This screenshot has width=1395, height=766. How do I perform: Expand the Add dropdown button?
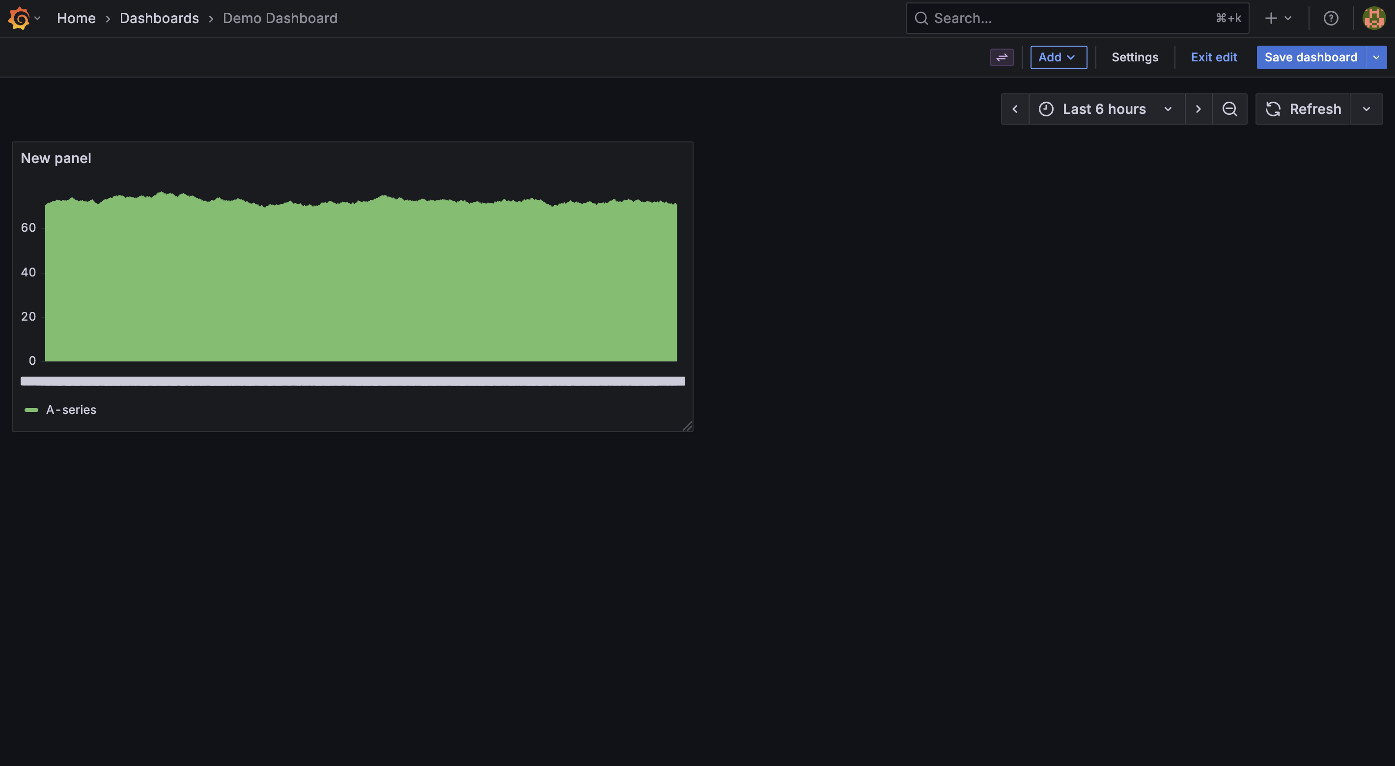pos(1058,57)
